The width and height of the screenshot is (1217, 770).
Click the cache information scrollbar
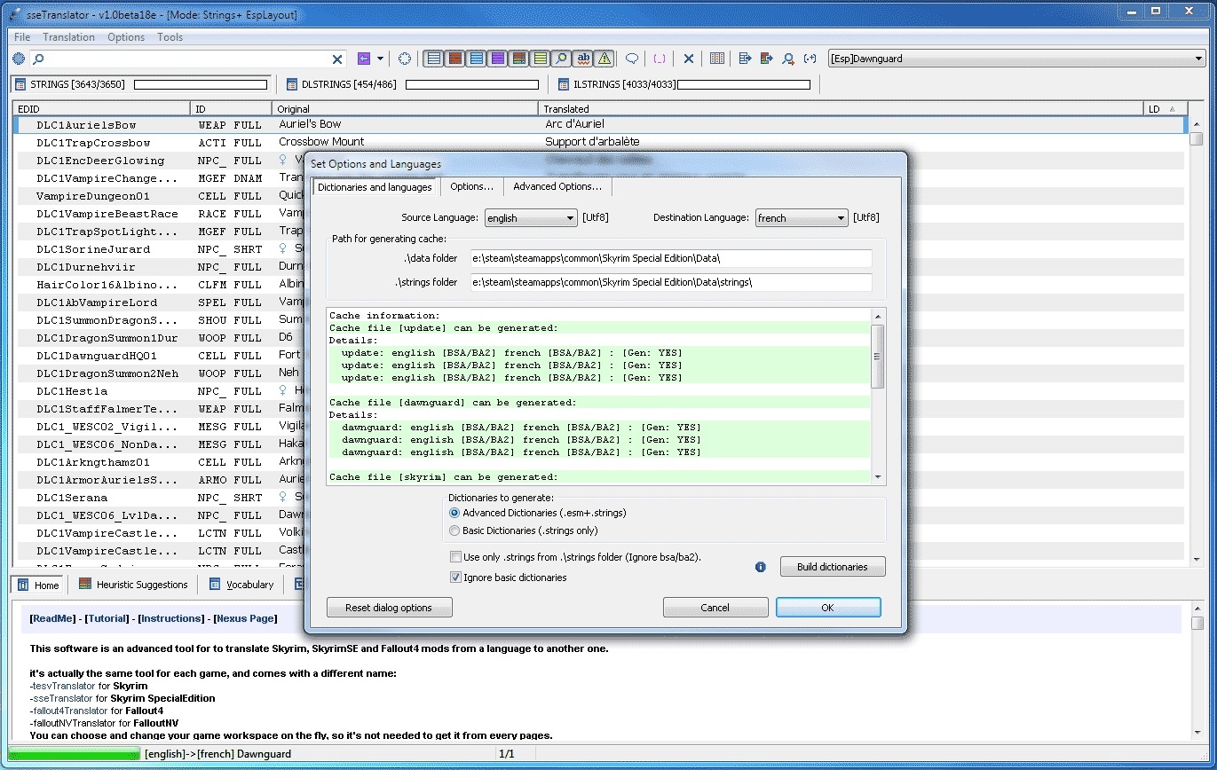[x=878, y=396]
